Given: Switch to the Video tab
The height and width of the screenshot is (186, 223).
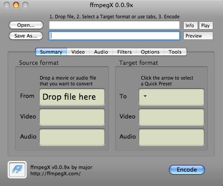Looking at the screenshot, I should [78, 52].
